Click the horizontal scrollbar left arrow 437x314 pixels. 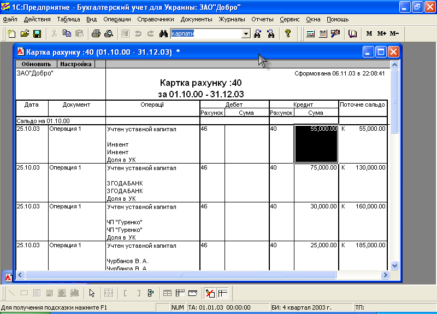pos(20,275)
